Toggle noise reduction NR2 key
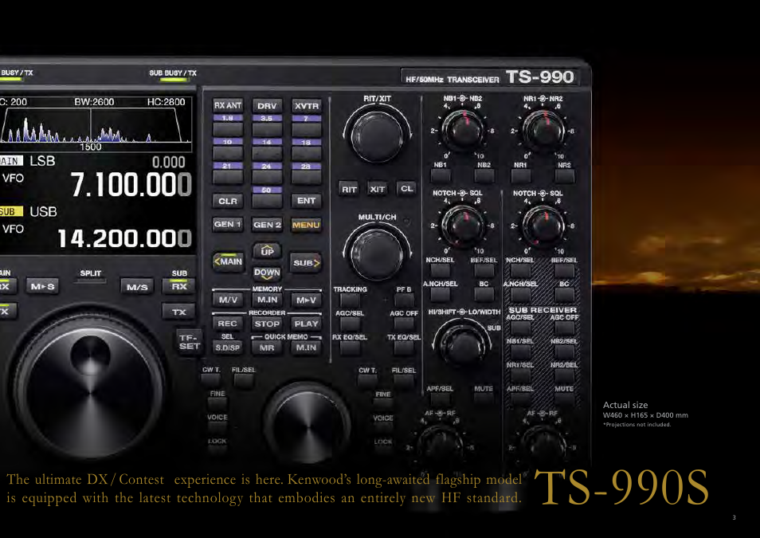Image resolution: width=760 pixels, height=538 pixels. coord(564,175)
